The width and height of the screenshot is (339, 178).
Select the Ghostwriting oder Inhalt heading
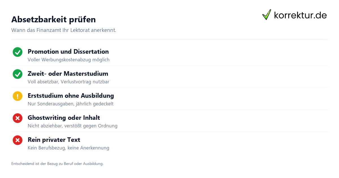pyautogui.click(x=64, y=118)
